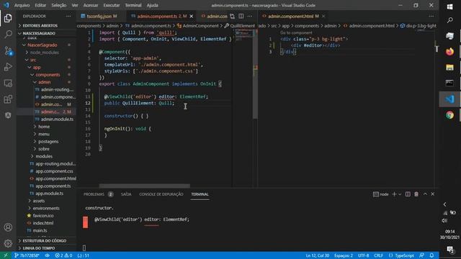Click the feedback icon in status bar

click(421, 255)
